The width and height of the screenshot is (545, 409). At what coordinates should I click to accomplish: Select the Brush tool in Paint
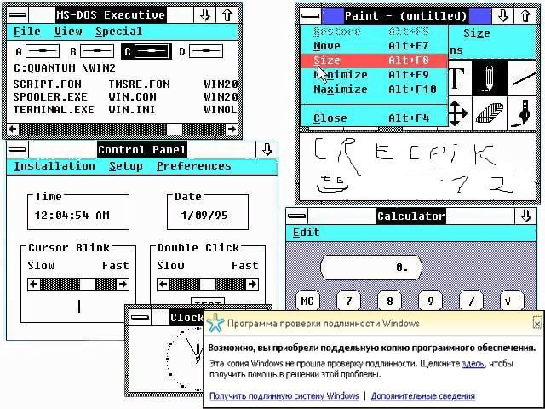(522, 113)
